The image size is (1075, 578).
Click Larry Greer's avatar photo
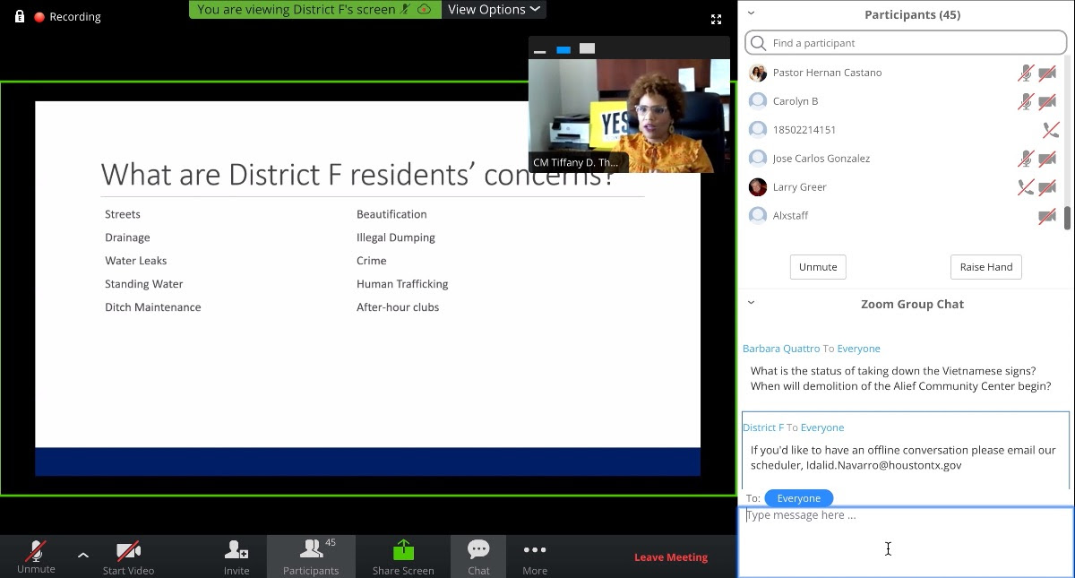758,187
